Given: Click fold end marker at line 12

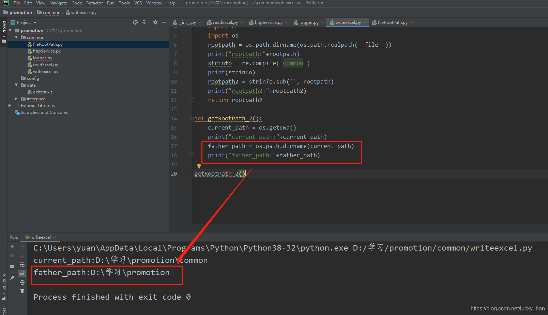Looking at the screenshot, I should [x=192, y=100].
